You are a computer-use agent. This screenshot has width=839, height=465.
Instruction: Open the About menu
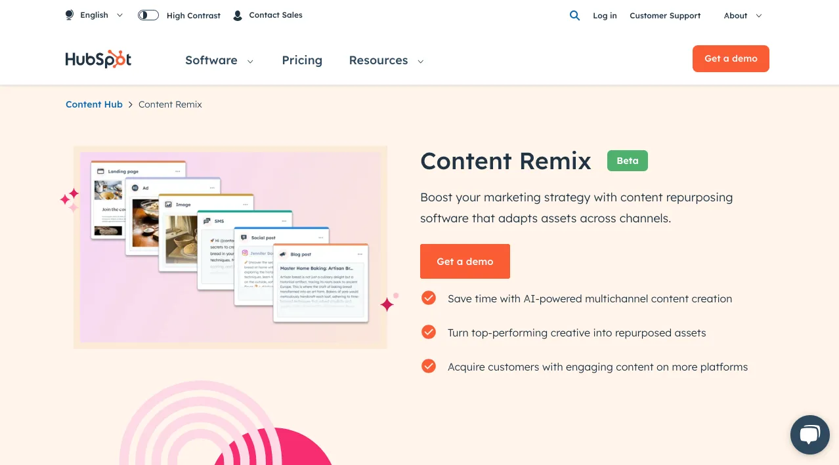coord(735,16)
